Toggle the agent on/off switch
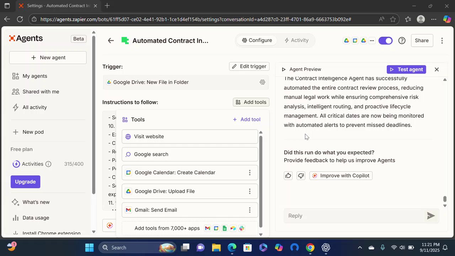The height and width of the screenshot is (256, 455). [385, 41]
